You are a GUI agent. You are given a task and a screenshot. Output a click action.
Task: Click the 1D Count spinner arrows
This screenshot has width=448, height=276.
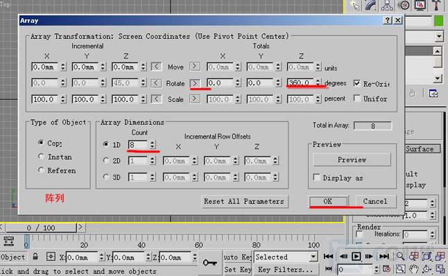[x=153, y=144]
